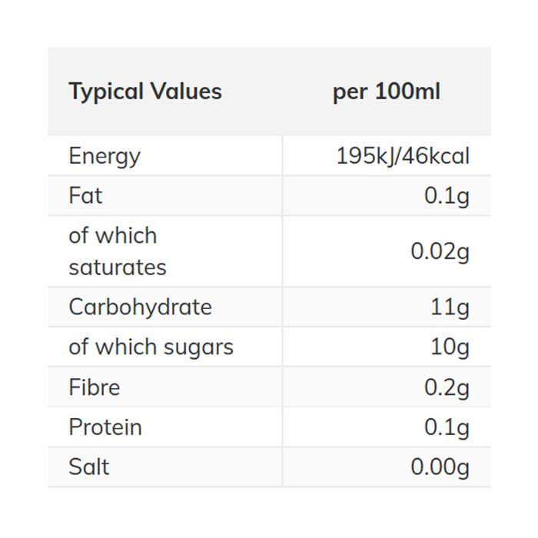Viewport: 538px width, 538px height.
Task: Click the Energy row label
Action: pyautogui.click(x=105, y=156)
